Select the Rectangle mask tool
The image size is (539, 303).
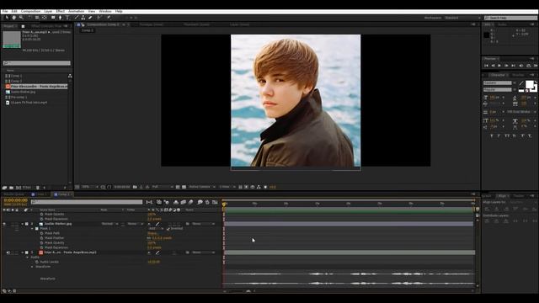(x=53, y=18)
